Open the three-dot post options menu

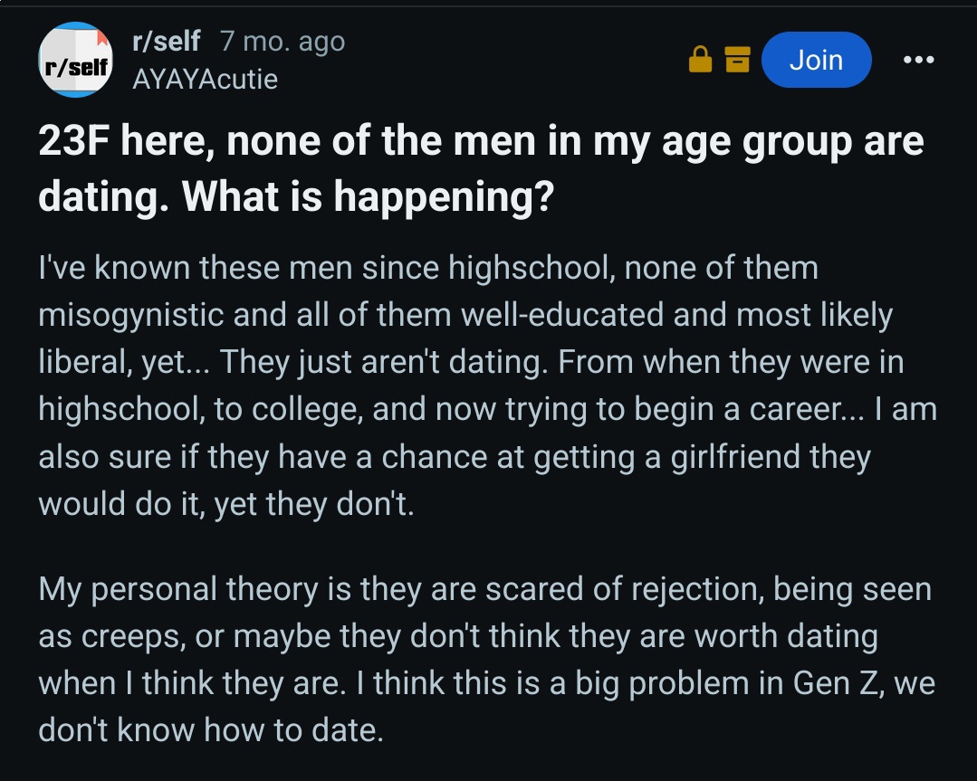[x=918, y=60]
